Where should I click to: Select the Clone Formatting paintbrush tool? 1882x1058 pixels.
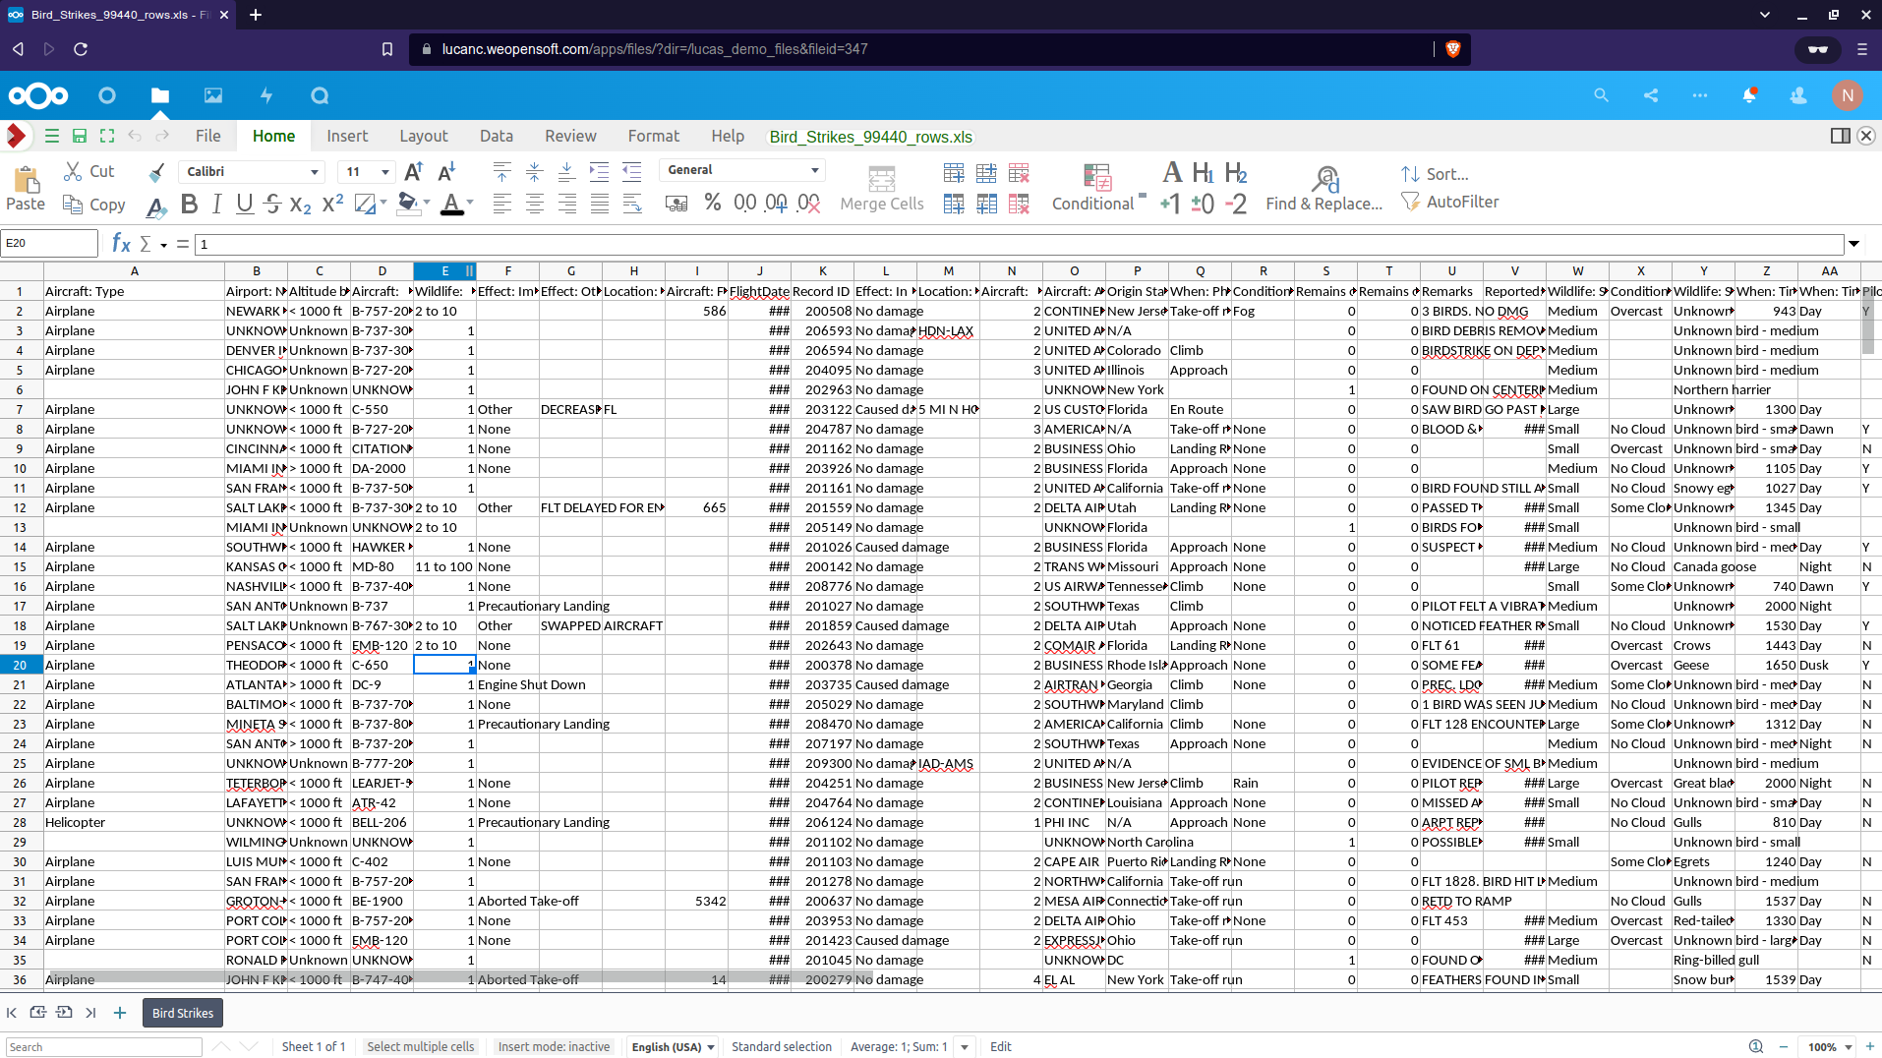pyautogui.click(x=156, y=172)
